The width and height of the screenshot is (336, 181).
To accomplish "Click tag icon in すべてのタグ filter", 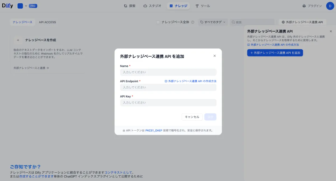I will 202,22.
